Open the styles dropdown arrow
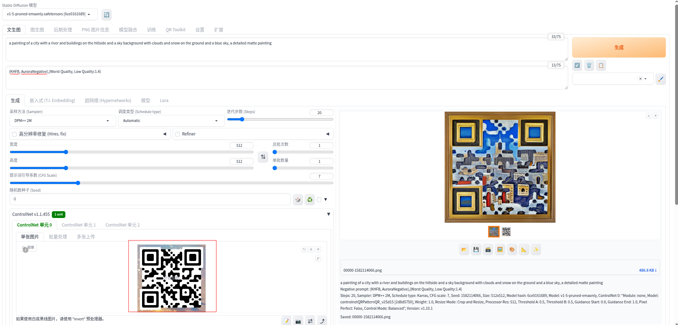Screen dimensions: 678x325 point(646,79)
